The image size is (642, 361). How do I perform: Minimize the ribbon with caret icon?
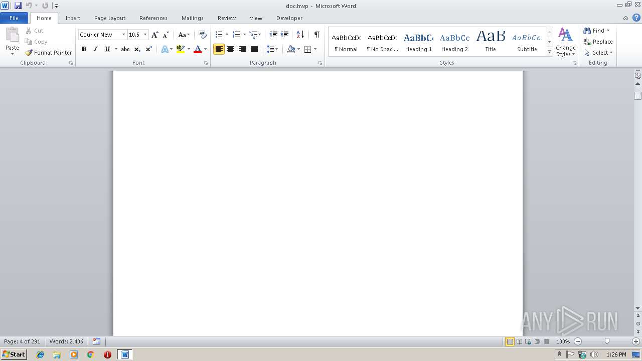click(625, 18)
